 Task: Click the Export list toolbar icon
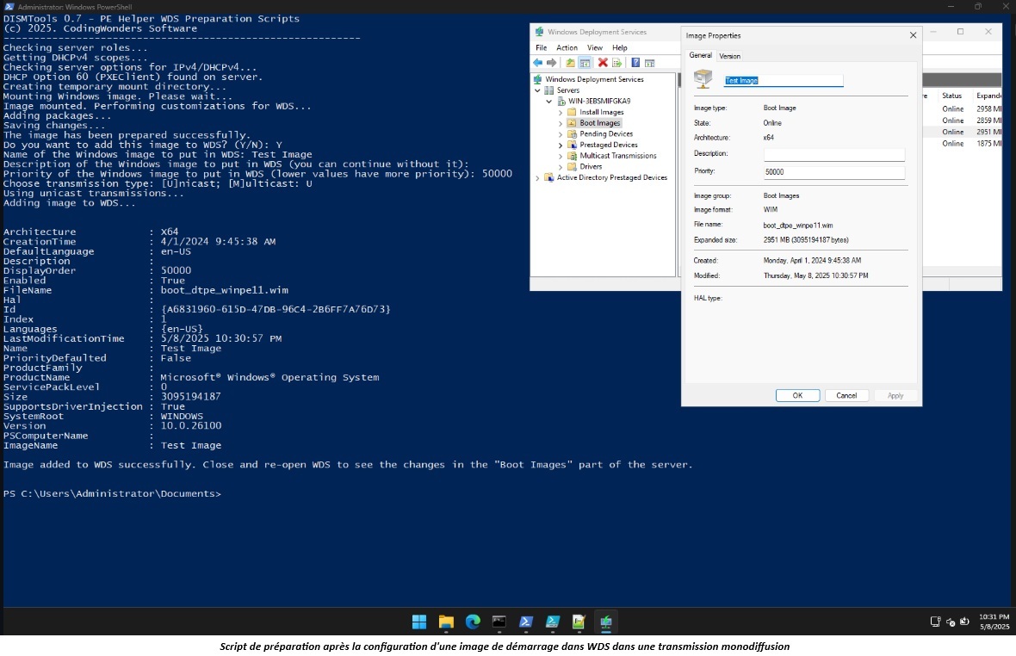click(616, 63)
